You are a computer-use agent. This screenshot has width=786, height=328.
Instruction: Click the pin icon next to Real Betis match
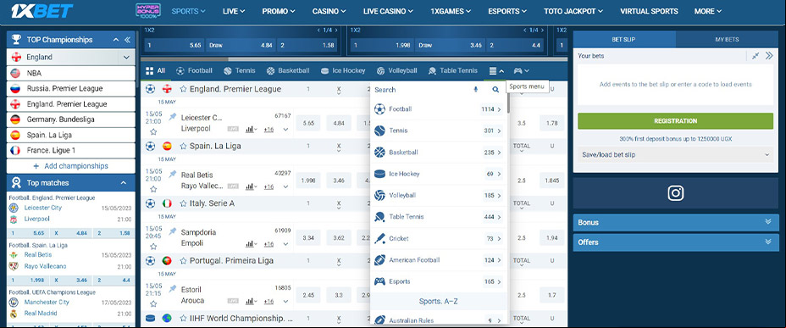[173, 174]
